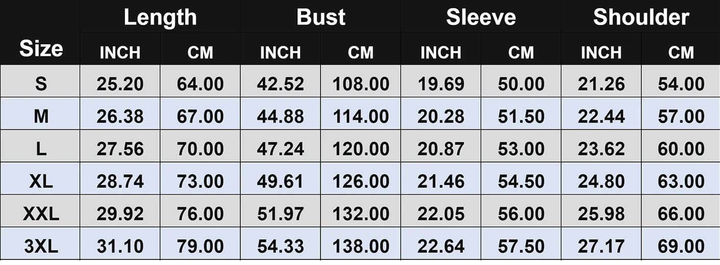The height and width of the screenshot is (265, 720).
Task: Click the 126.00 bust cm cell
Action: click(361, 181)
